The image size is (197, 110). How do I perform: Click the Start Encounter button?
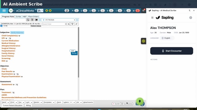[x=172, y=51]
